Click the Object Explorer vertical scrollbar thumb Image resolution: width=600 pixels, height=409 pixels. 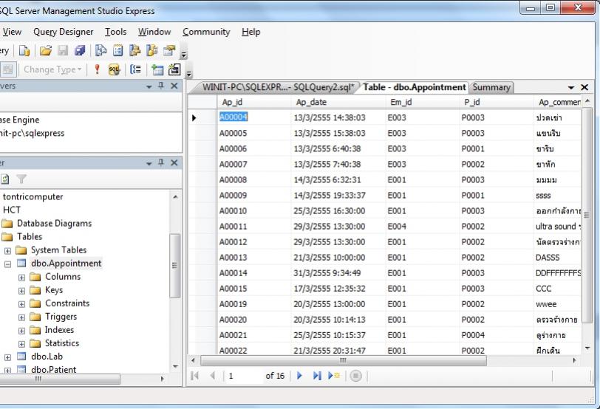tap(175, 265)
